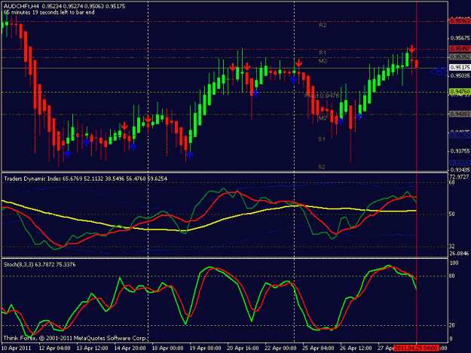Click the AUDCHFt,H4 chart title text
Viewport: 471px width, 353px height.
tap(21, 6)
